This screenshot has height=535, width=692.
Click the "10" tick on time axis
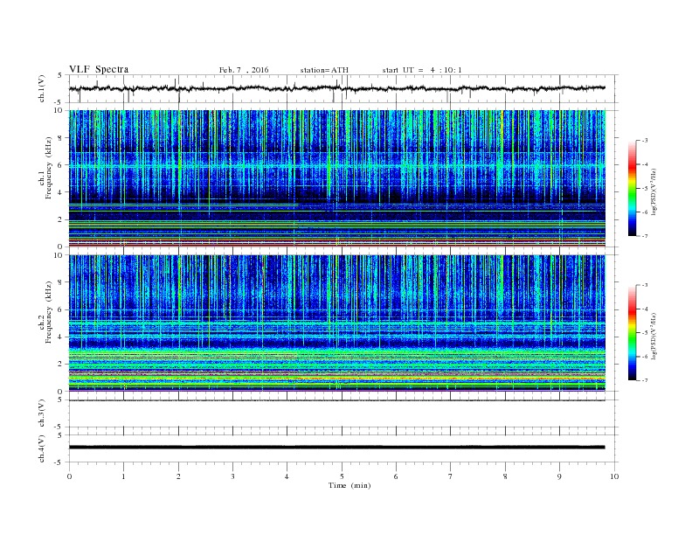click(x=614, y=476)
